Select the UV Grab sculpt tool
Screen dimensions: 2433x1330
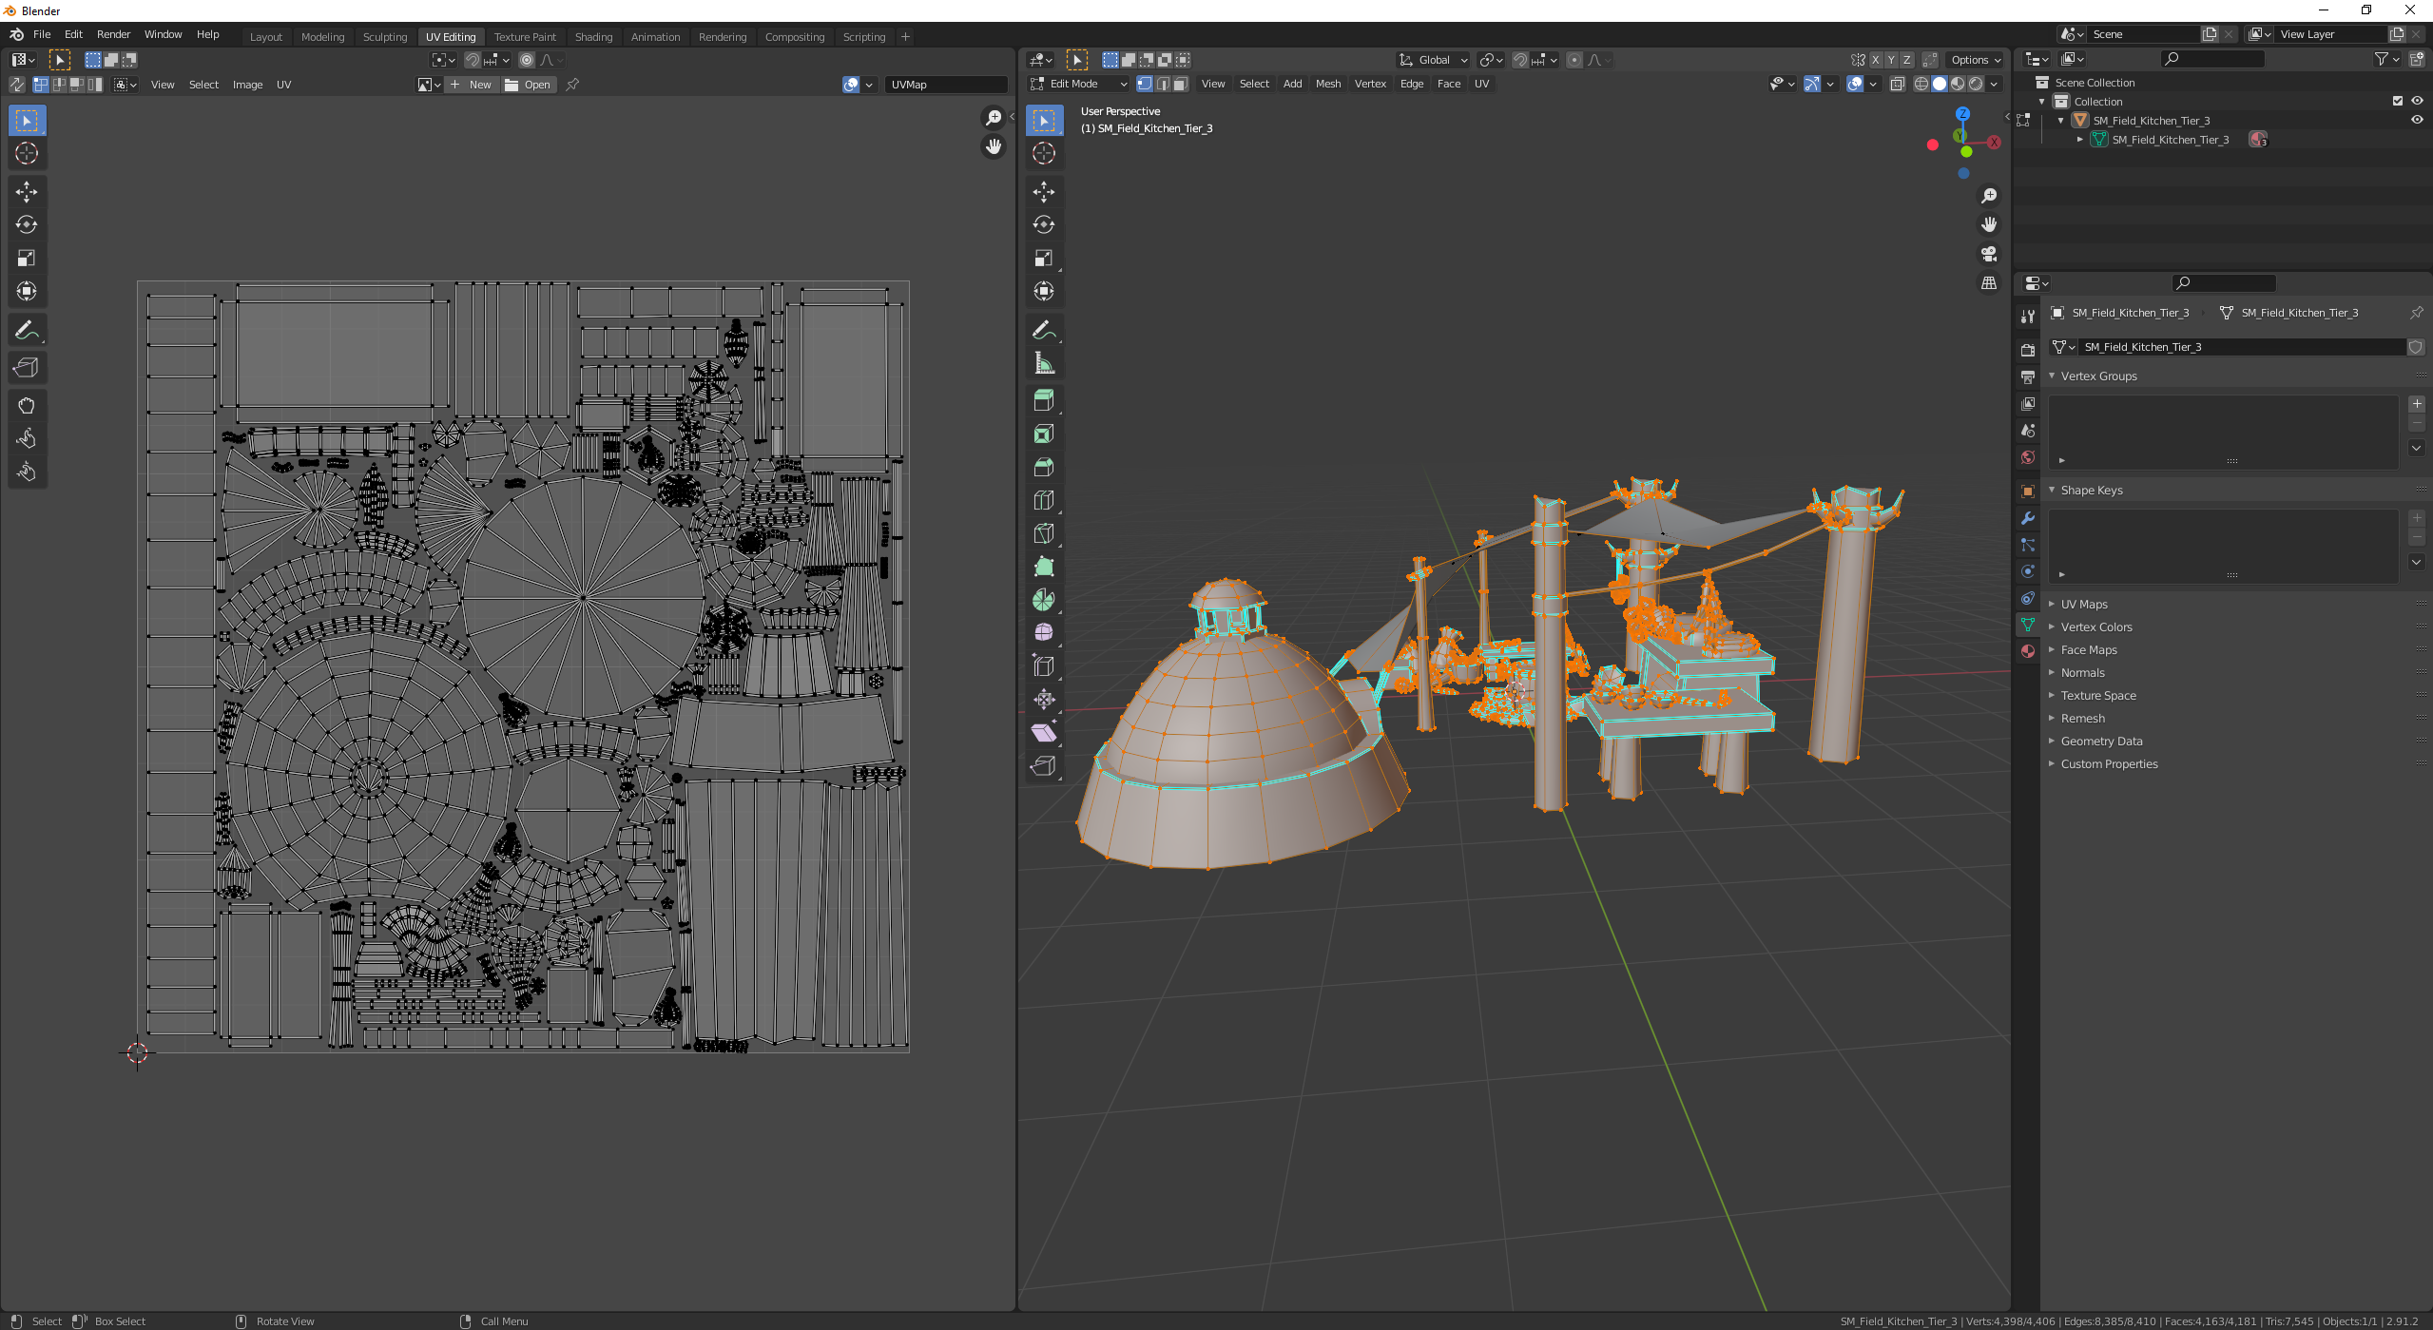(x=27, y=406)
